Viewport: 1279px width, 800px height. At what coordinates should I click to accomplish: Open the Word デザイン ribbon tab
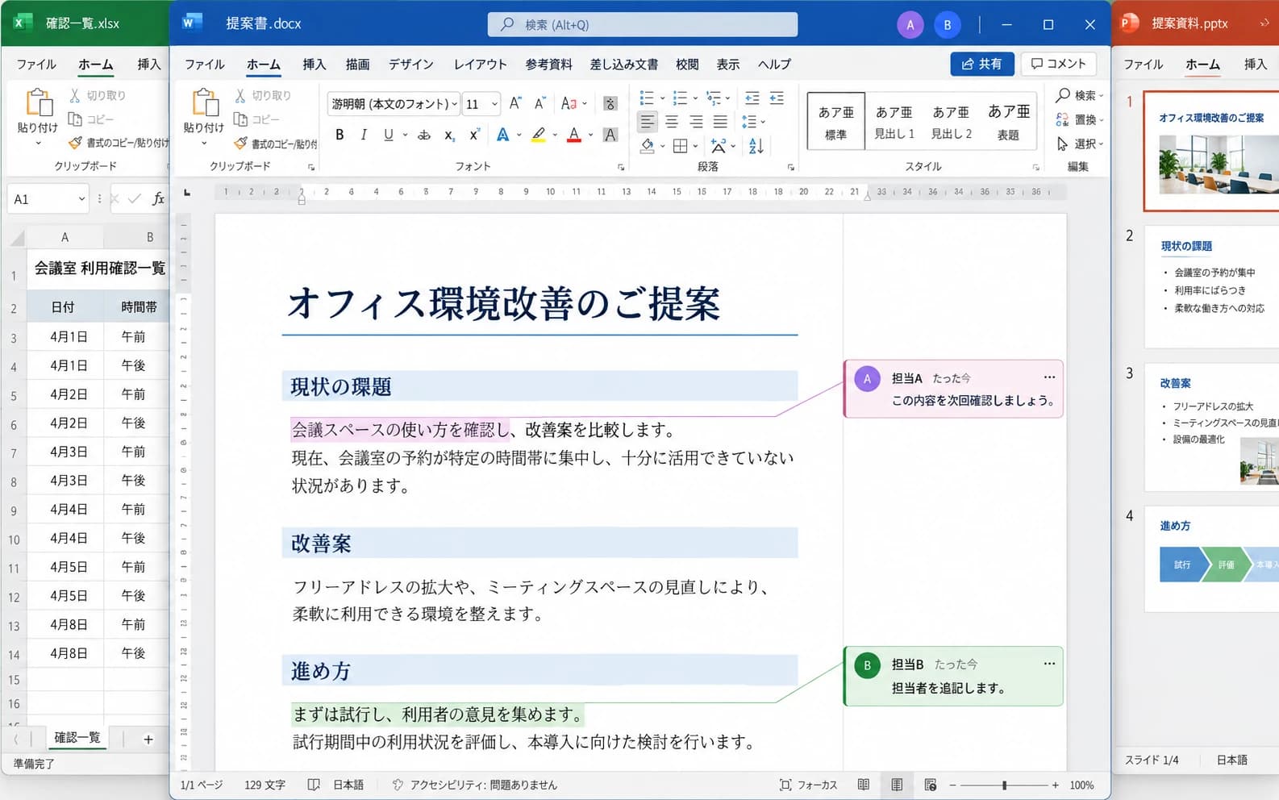410,65
